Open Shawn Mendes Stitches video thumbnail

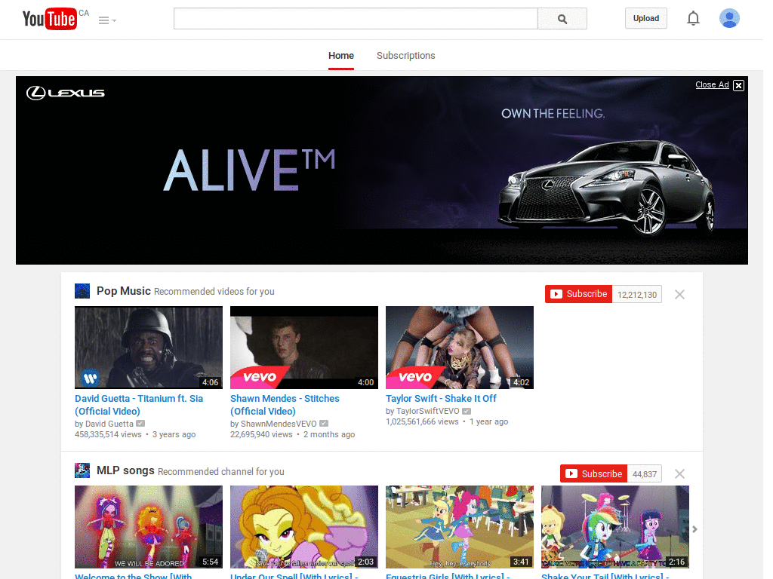tap(303, 347)
